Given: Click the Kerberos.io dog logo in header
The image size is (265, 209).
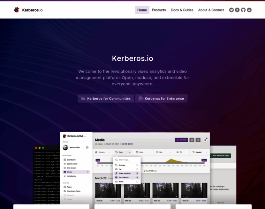Looking at the screenshot, I should point(17,10).
